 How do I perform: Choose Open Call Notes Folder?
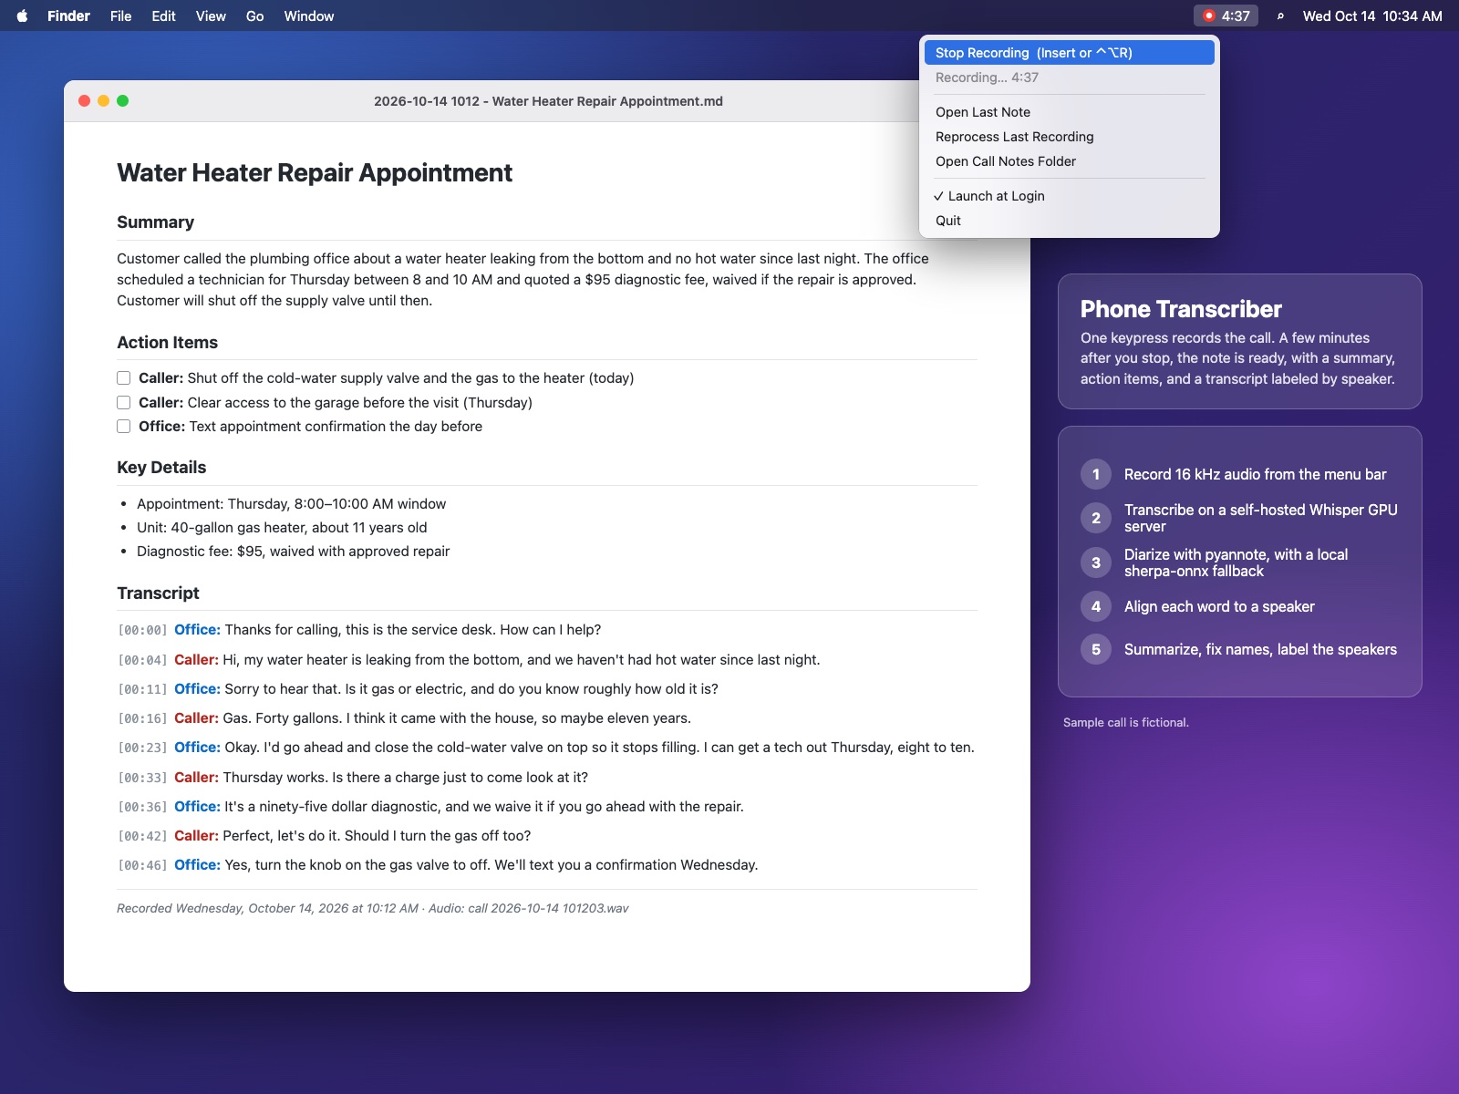point(1070,161)
